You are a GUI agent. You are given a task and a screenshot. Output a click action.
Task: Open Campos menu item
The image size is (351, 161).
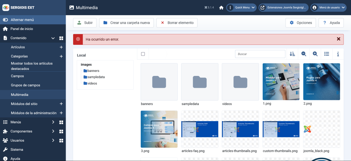coord(17,76)
